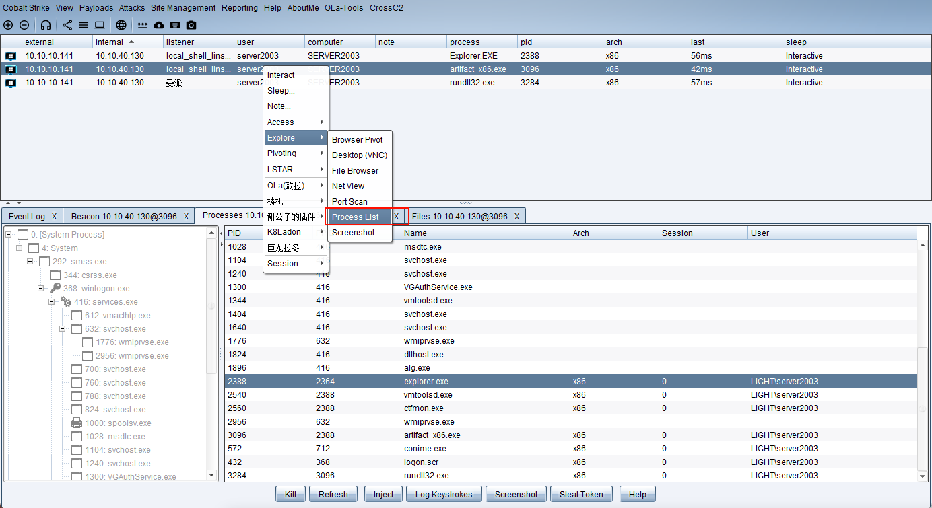
Task: Sort the process table by Name column
Action: point(486,233)
